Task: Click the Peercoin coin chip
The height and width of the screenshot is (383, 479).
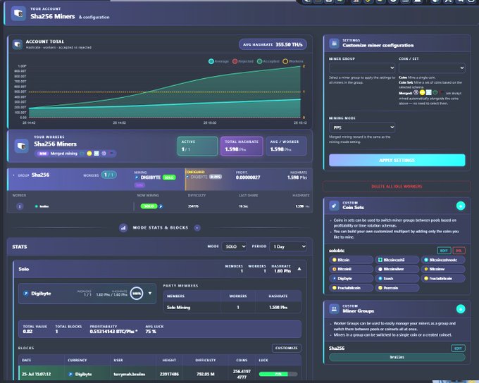Action: click(x=397, y=288)
